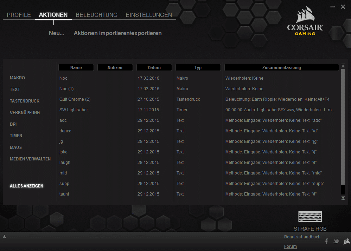Select the Quit Chrome (2) action row
The height and width of the screenshot is (251, 351).
point(75,99)
